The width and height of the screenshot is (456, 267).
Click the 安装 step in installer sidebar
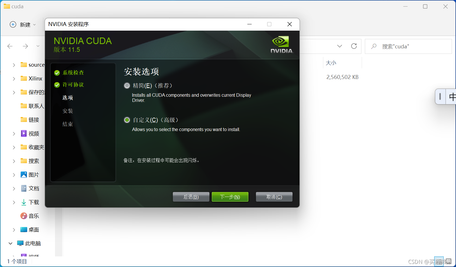coord(68,111)
